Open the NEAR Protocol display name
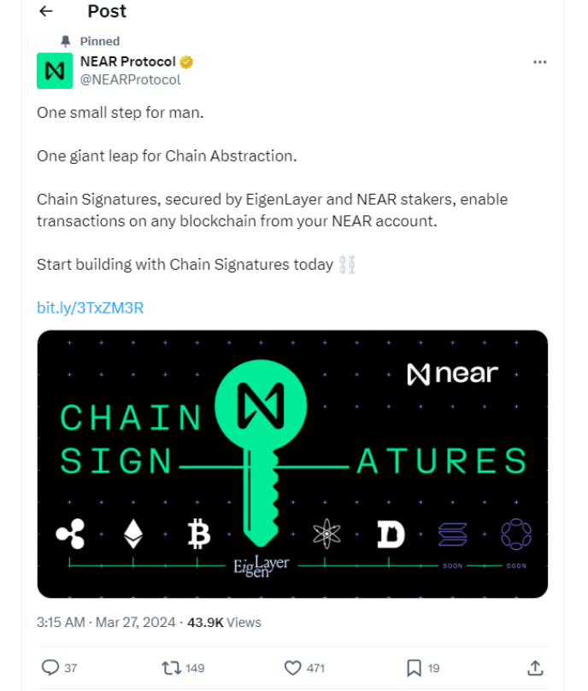 click(127, 62)
